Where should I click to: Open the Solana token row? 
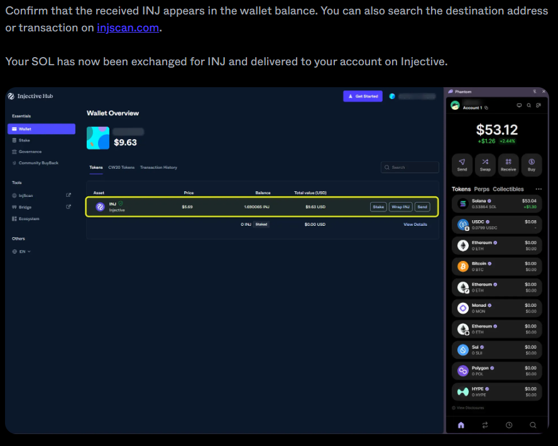(x=497, y=204)
